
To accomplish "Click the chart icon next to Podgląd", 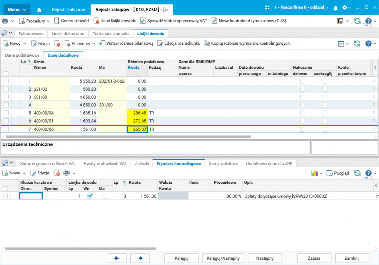I will (314, 173).
